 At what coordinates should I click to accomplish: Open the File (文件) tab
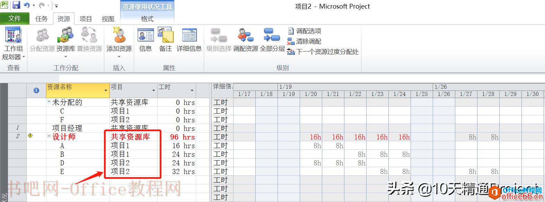[15, 18]
